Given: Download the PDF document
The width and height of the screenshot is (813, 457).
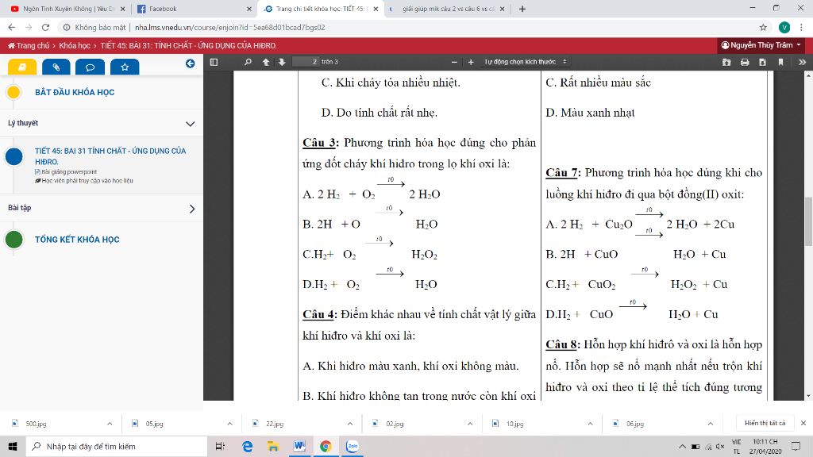Looking at the screenshot, I should pyautogui.click(x=762, y=62).
